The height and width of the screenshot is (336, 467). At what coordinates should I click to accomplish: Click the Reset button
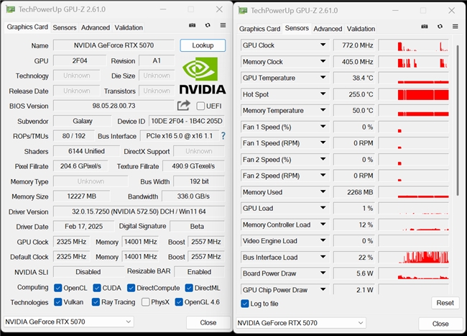click(445, 303)
